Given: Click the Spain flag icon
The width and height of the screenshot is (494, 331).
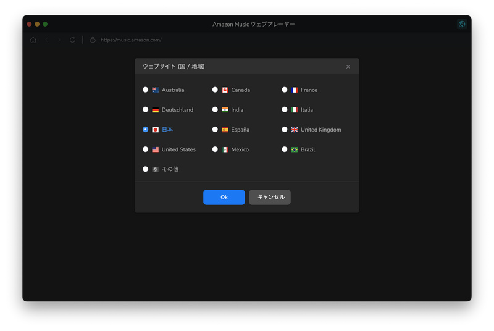Looking at the screenshot, I should pyautogui.click(x=225, y=130).
